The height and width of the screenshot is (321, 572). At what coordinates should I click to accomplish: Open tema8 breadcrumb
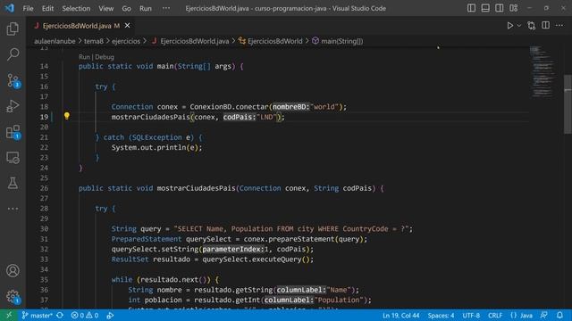click(94, 41)
